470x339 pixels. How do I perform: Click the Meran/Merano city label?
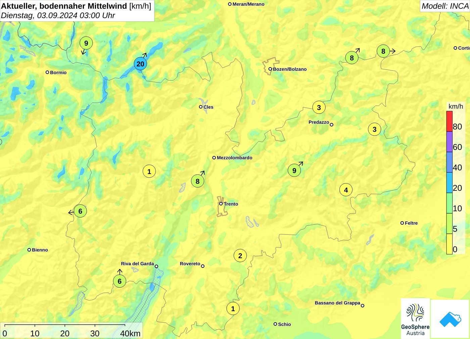(x=248, y=4)
